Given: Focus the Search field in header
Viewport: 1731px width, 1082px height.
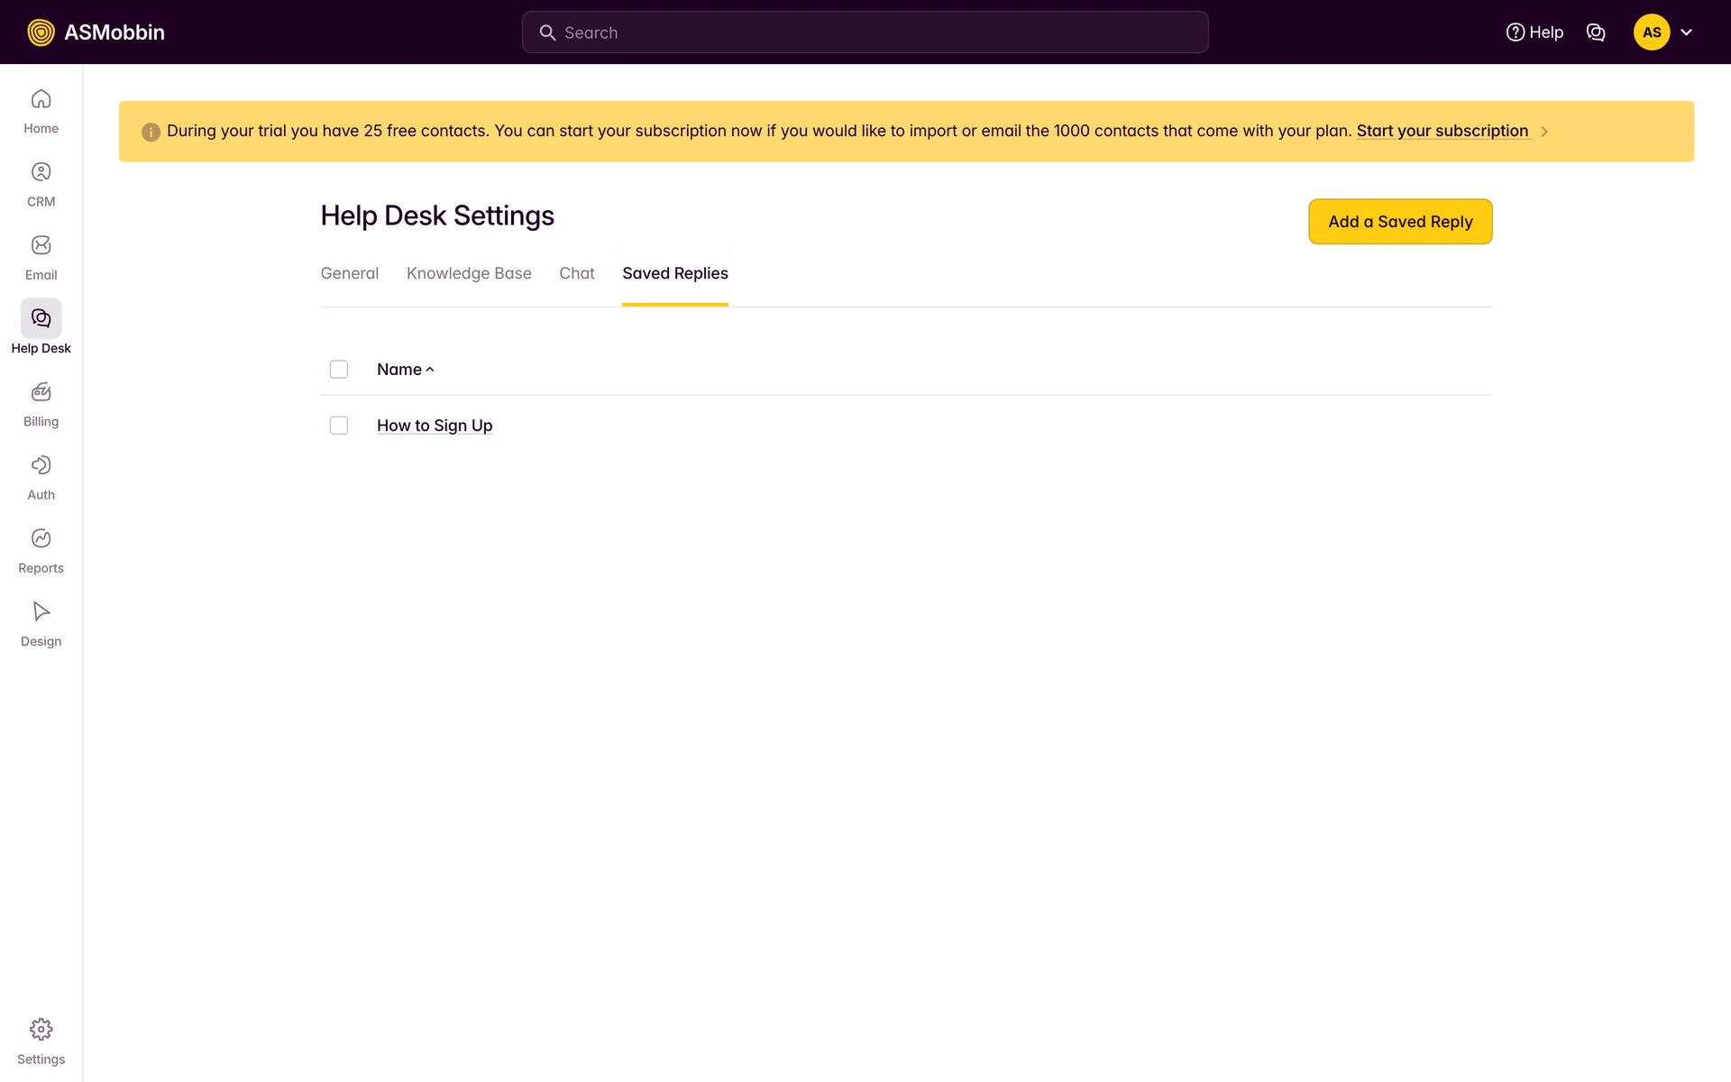Looking at the screenshot, I should click(x=865, y=32).
